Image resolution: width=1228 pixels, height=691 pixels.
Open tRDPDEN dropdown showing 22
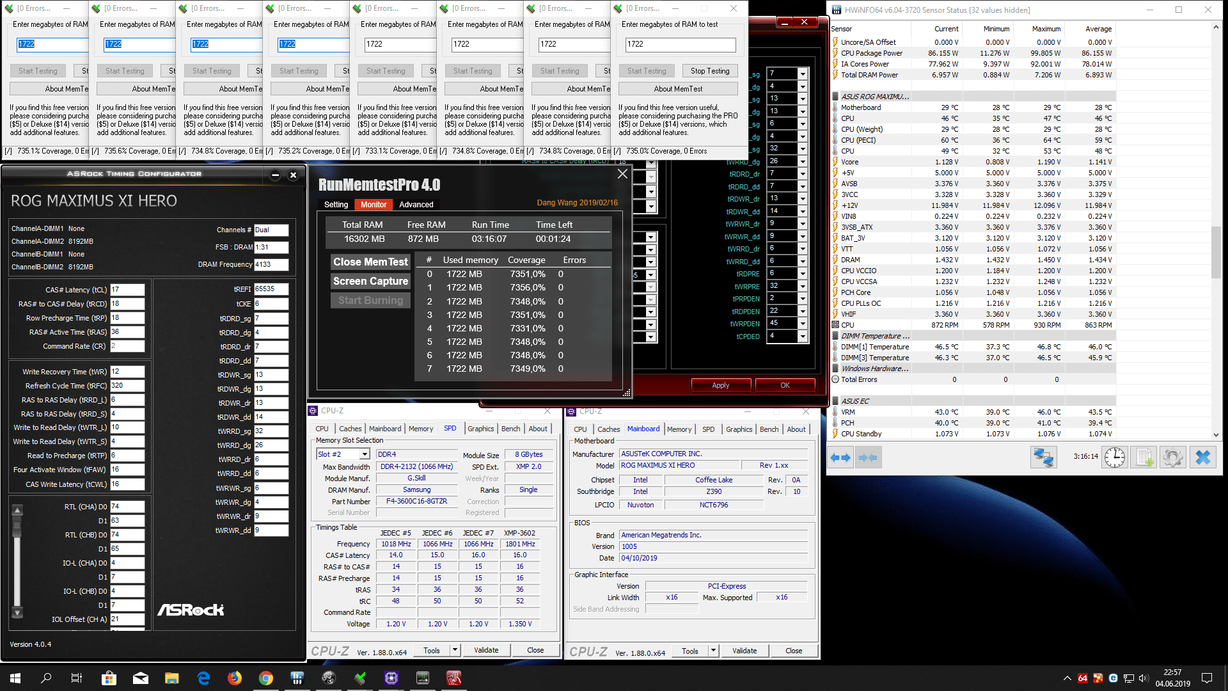[802, 311]
